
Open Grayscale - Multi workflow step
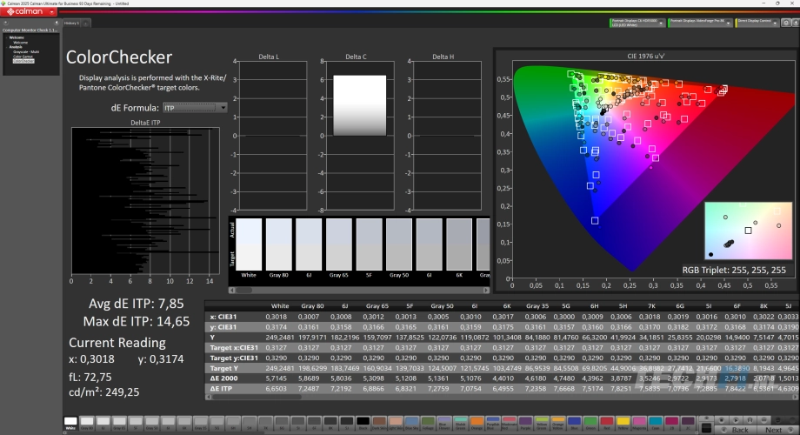click(x=26, y=52)
